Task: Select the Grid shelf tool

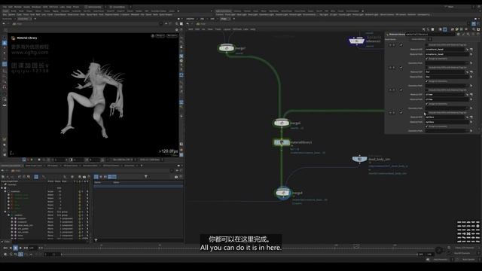Action: [32, 14]
